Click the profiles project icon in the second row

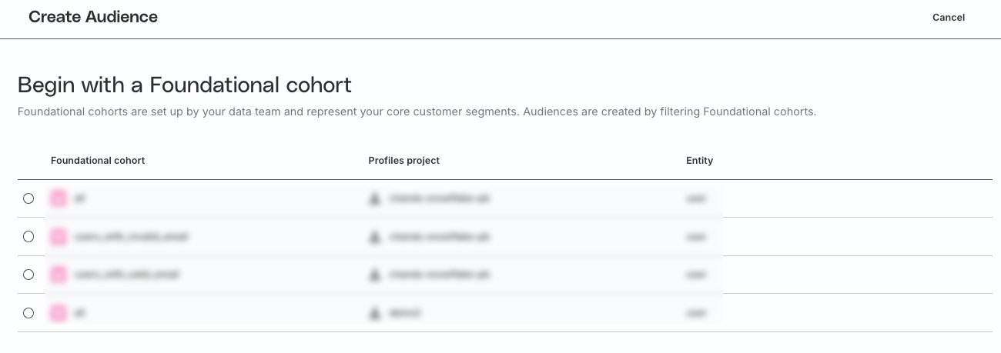click(375, 237)
